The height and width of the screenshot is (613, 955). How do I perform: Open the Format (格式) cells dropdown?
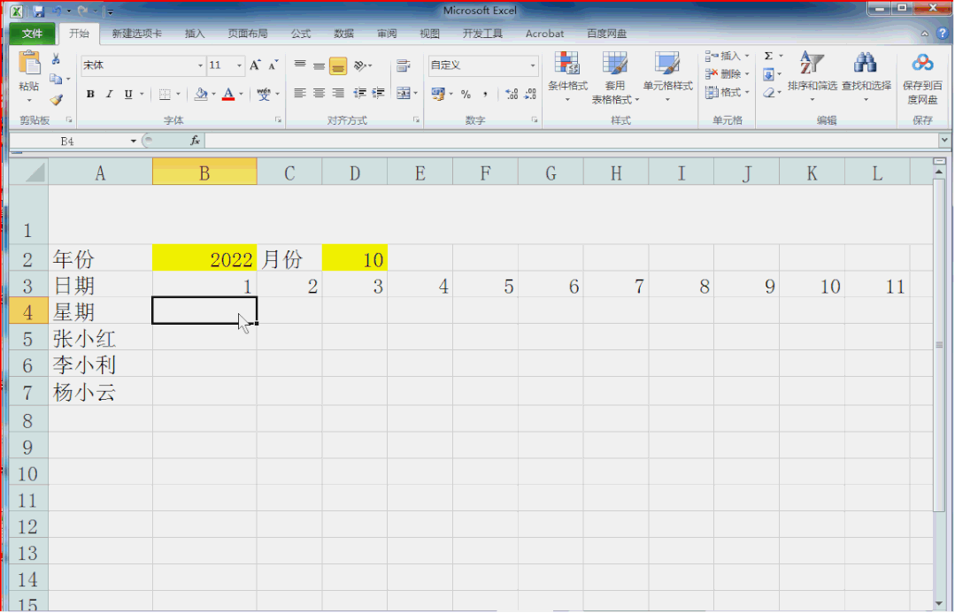tap(728, 93)
